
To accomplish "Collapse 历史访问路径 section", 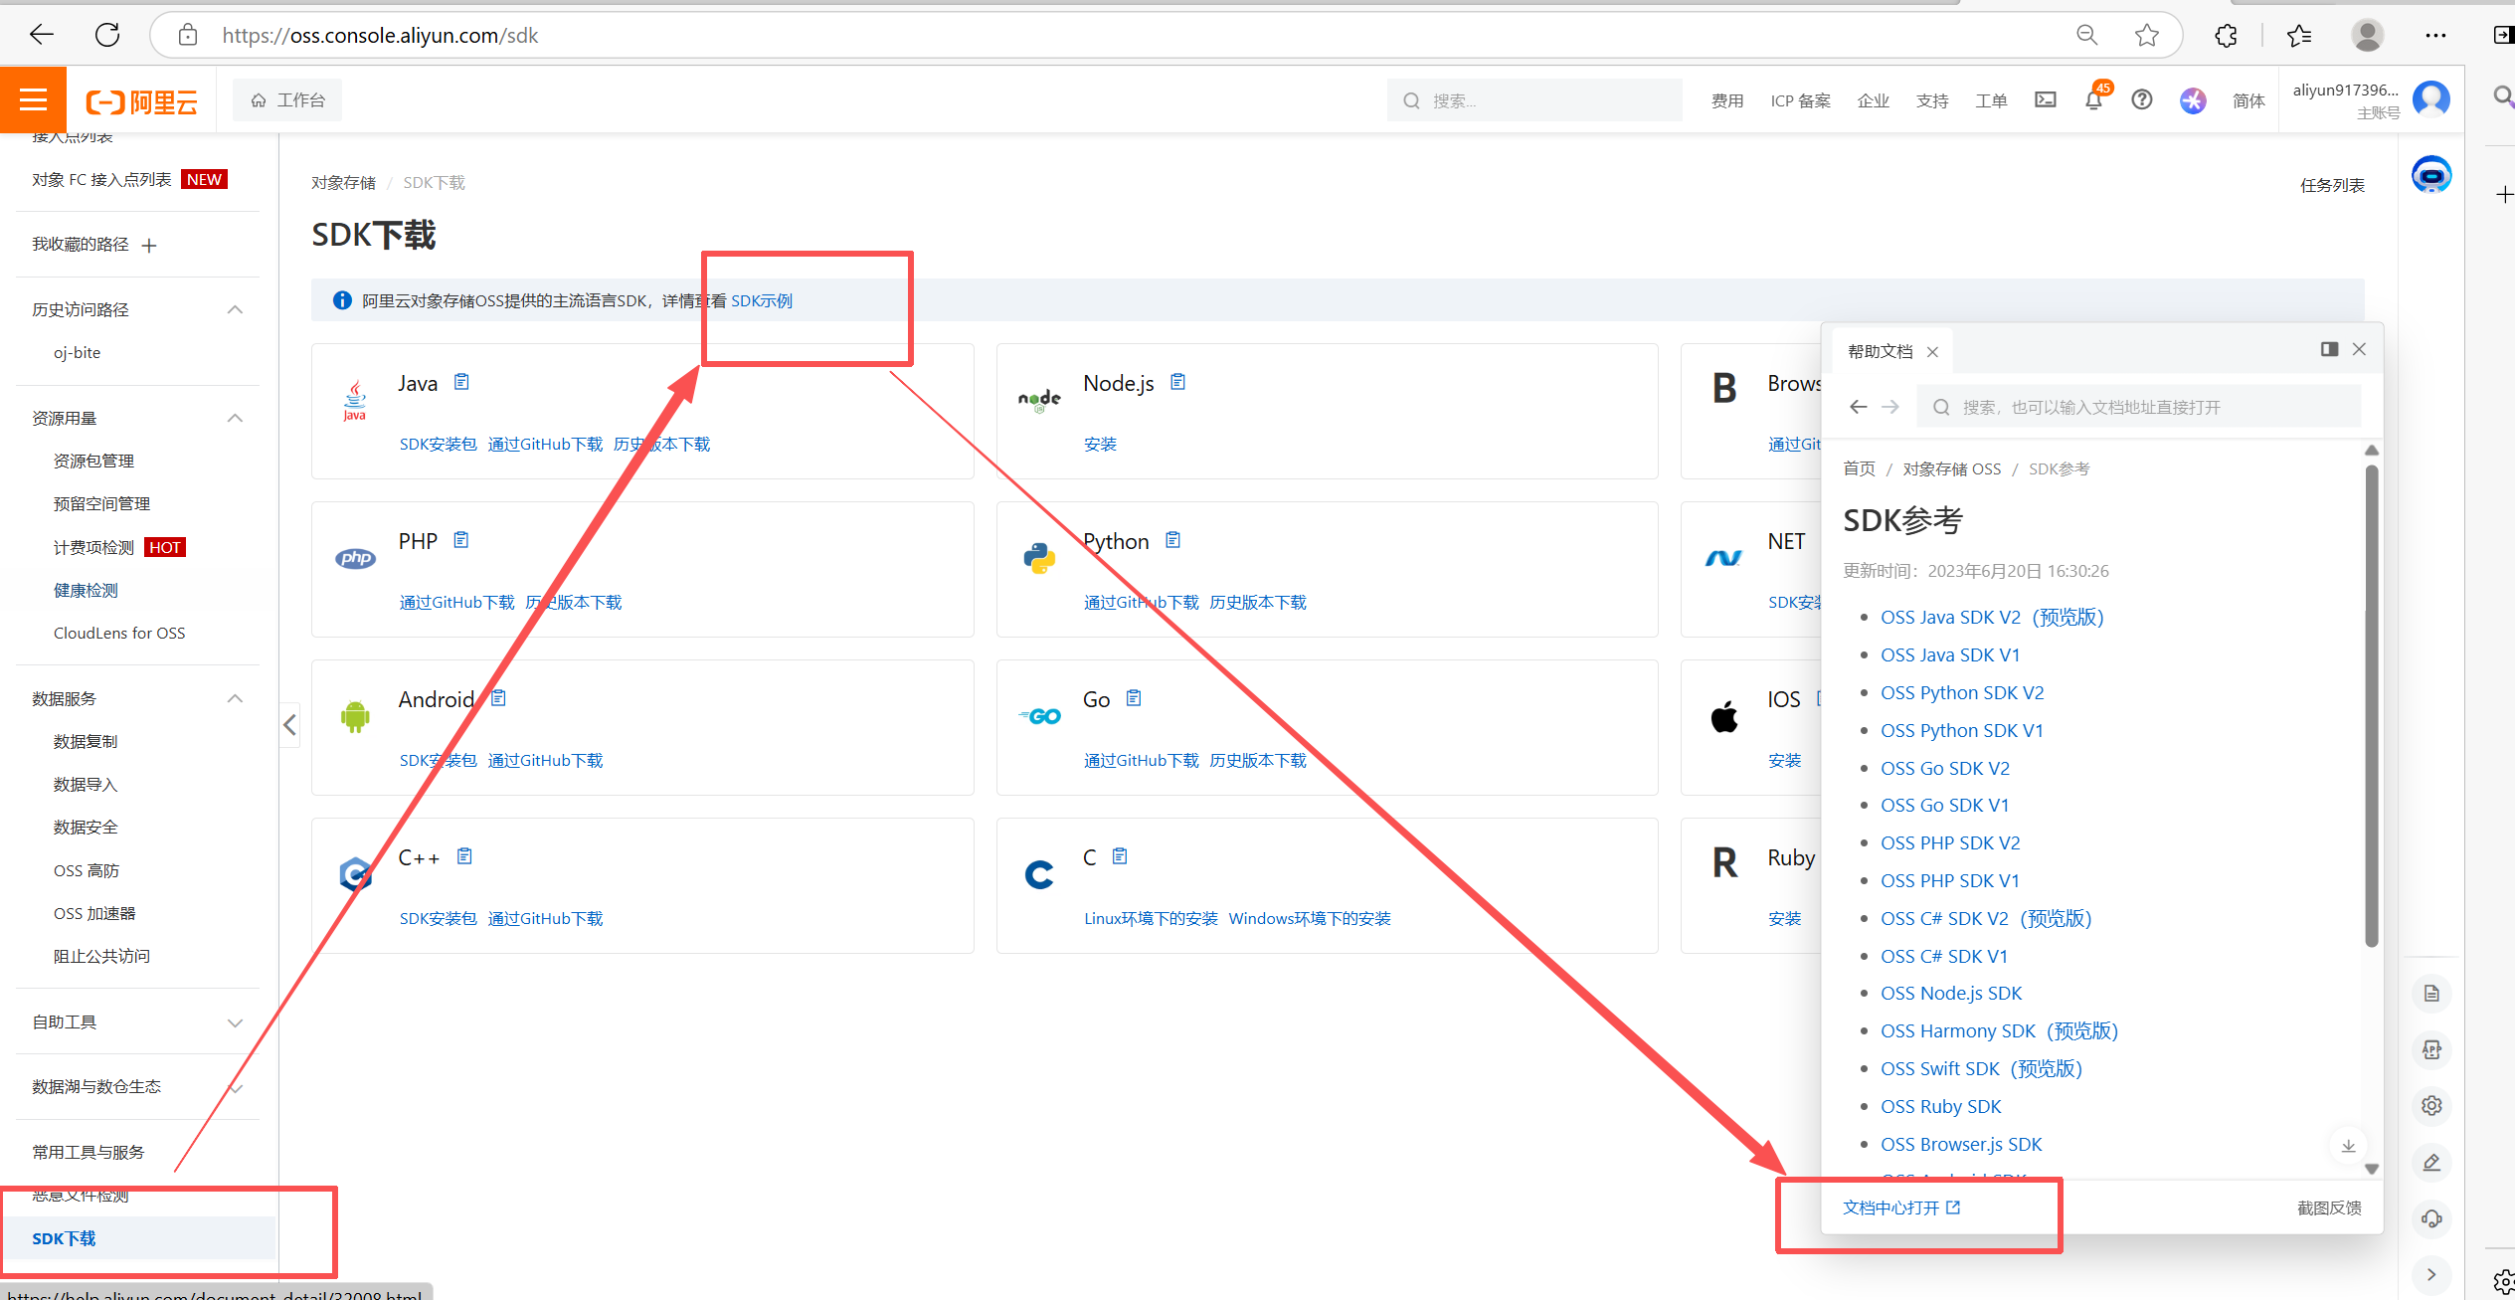I will 235,309.
